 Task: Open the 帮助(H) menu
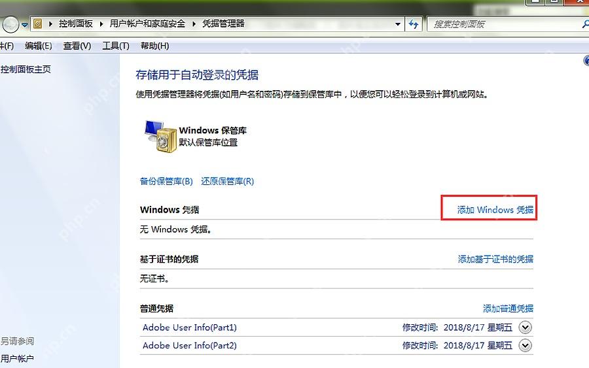154,46
